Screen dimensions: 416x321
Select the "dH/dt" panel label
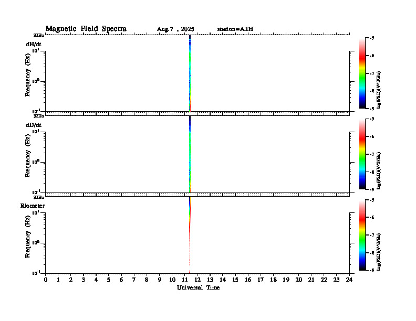pyautogui.click(x=34, y=44)
